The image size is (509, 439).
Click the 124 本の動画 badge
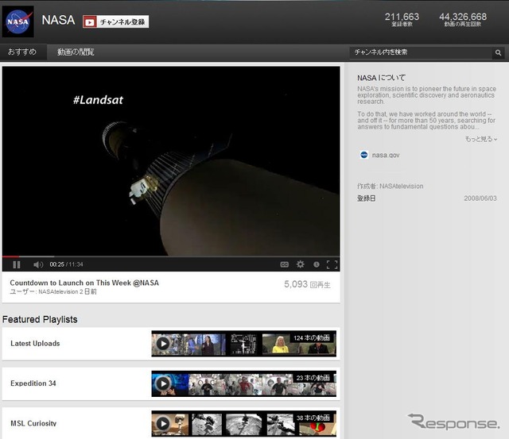pos(312,338)
